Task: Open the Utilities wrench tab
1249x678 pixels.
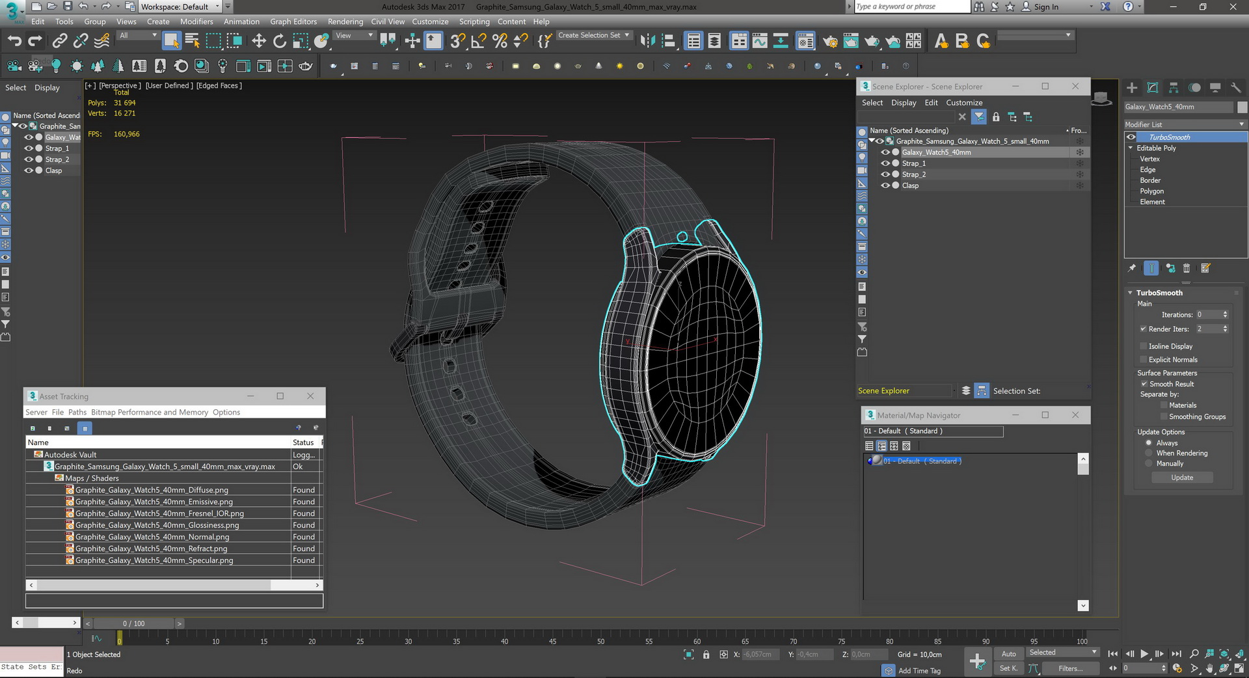Action: click(x=1236, y=87)
